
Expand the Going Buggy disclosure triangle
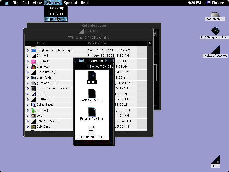tap(28, 105)
